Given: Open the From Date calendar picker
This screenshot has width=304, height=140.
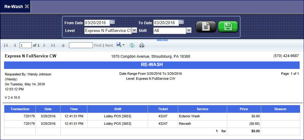Looking at the screenshot, I should [113, 22].
